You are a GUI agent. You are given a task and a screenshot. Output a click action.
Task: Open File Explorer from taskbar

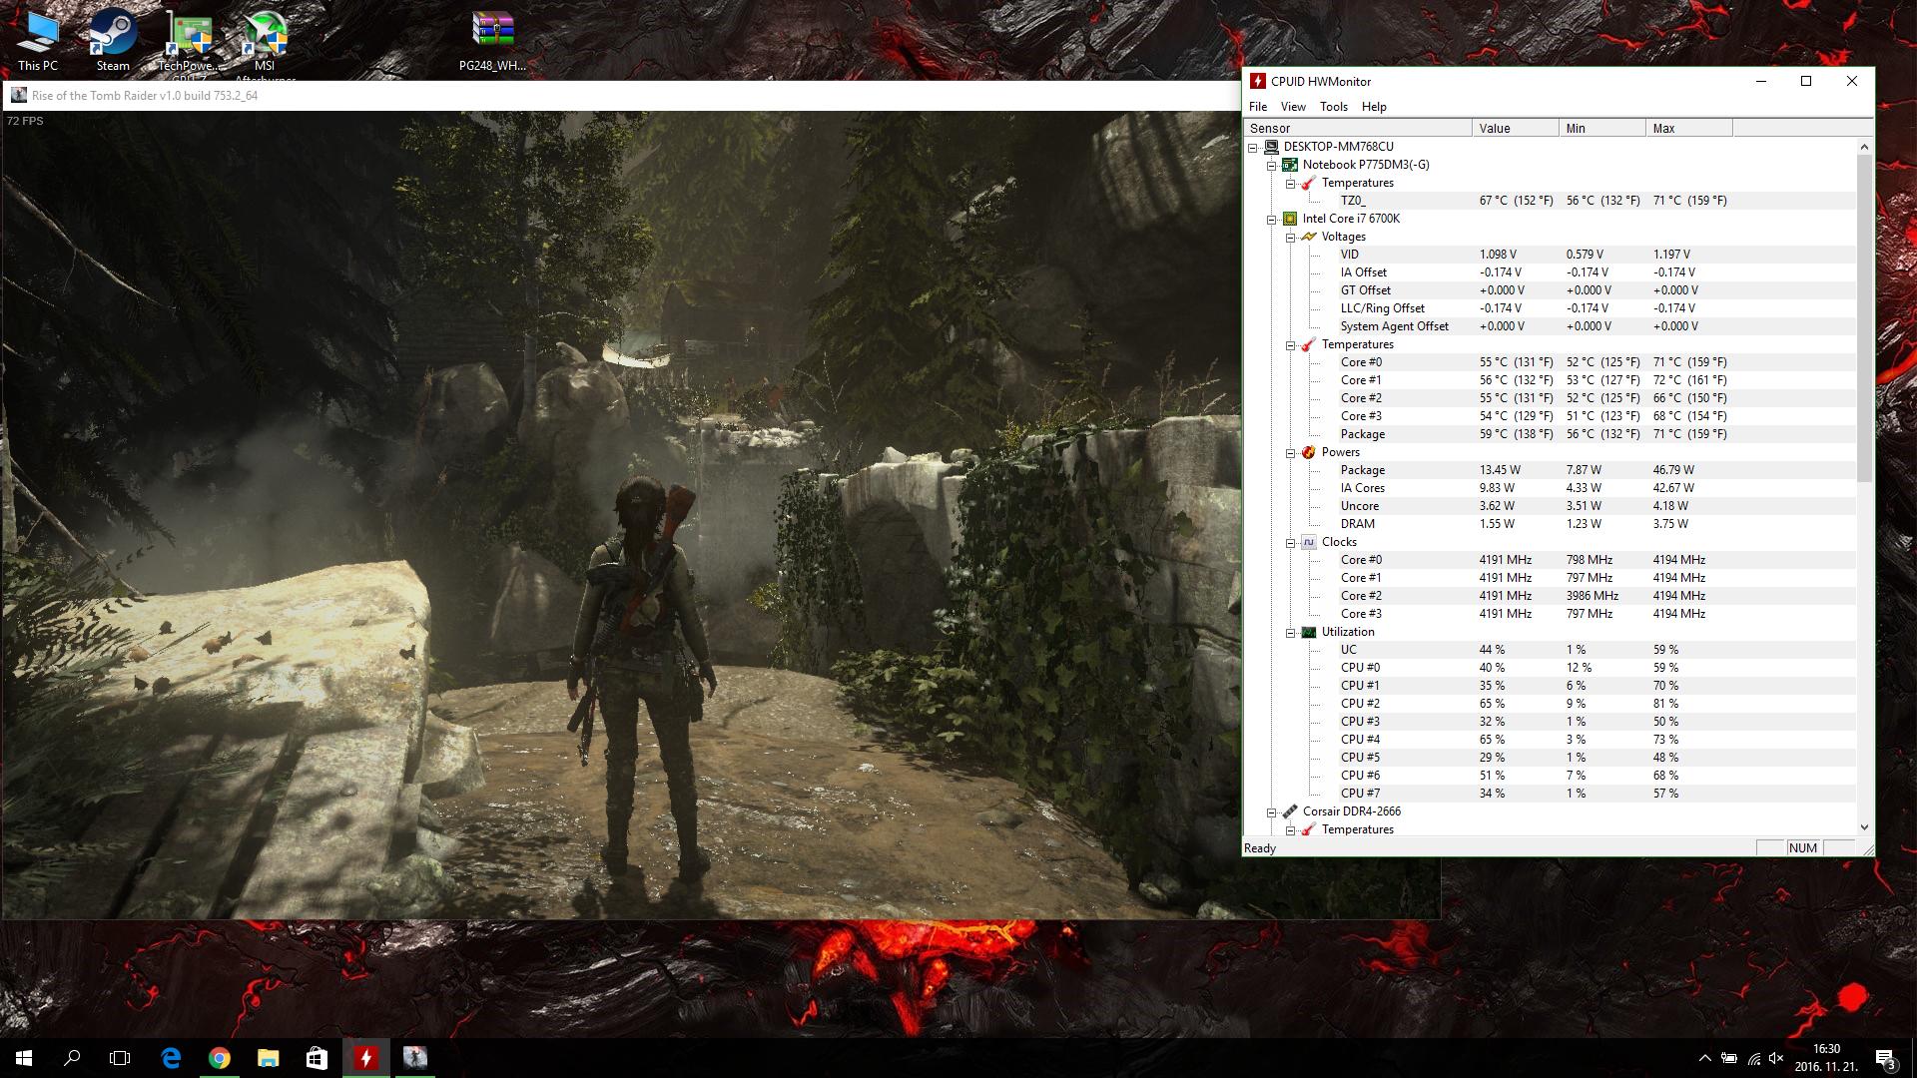tap(268, 1058)
